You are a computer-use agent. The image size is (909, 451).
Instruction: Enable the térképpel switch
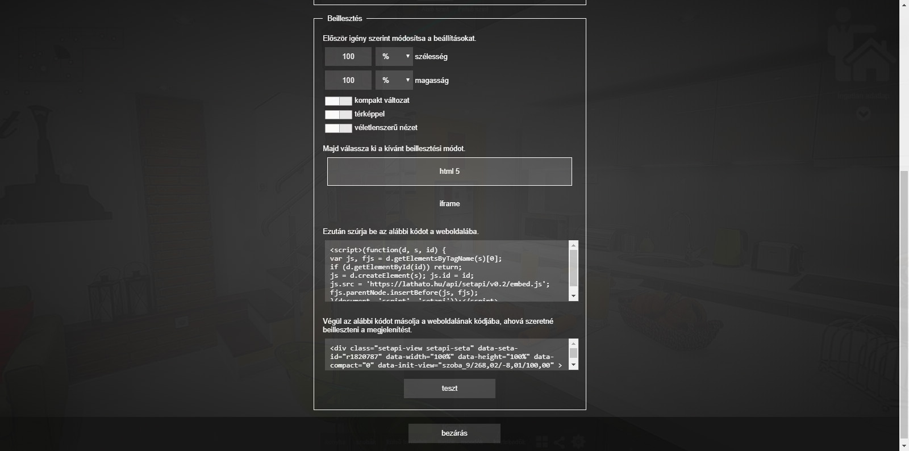[x=338, y=114]
